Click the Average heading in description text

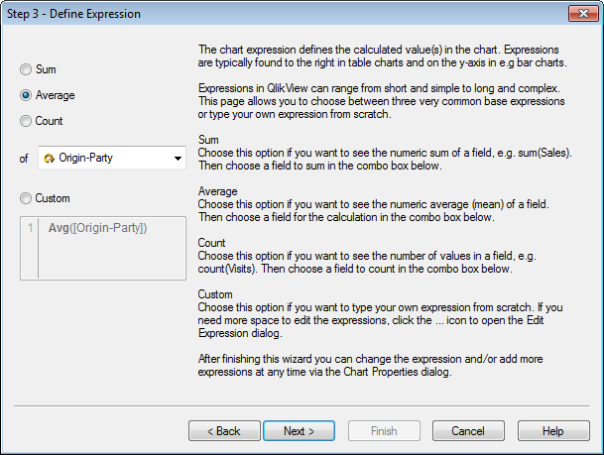pyautogui.click(x=217, y=191)
